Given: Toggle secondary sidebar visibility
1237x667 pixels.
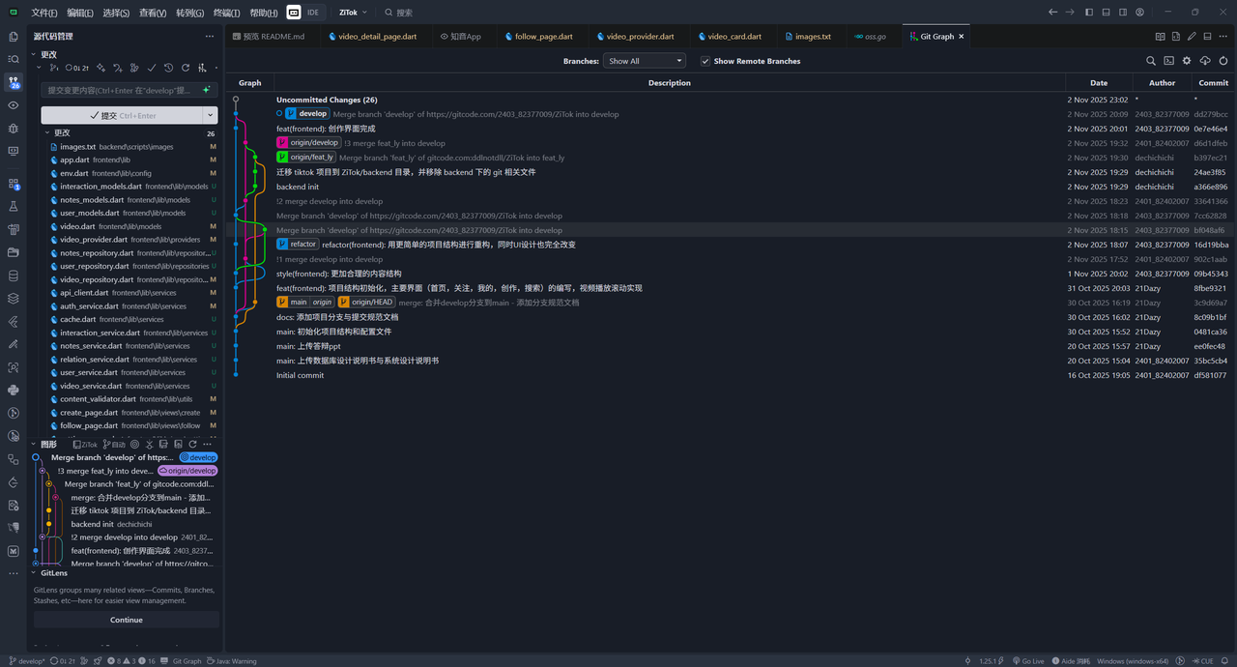Looking at the screenshot, I should [x=1124, y=13].
